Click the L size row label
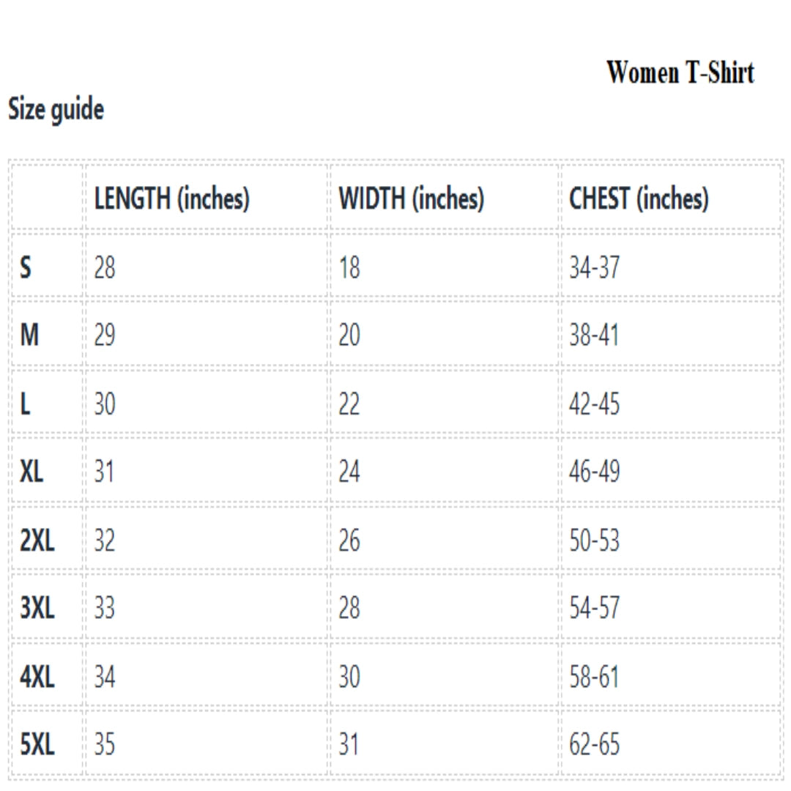This screenshot has width=791, height=791. point(25,404)
